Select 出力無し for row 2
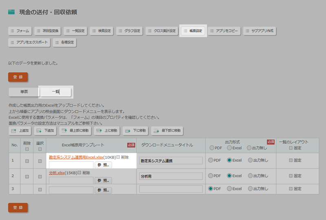Image resolution: width=326 pixels, height=220 pixels. tap(250, 176)
